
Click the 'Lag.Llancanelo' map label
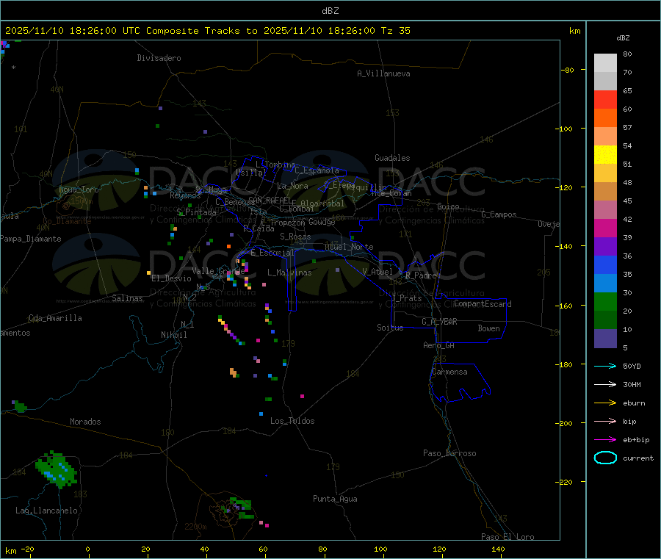(47, 511)
